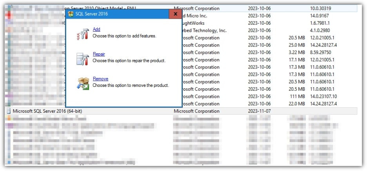Choose the Repair link in the dialog
367x171 pixels.
click(x=99, y=54)
